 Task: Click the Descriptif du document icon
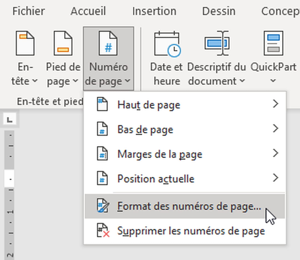click(217, 43)
